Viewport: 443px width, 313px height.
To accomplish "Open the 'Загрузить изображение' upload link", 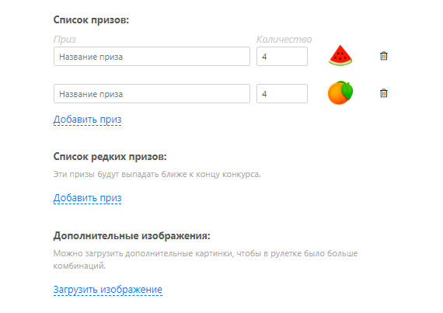I will coord(108,289).
